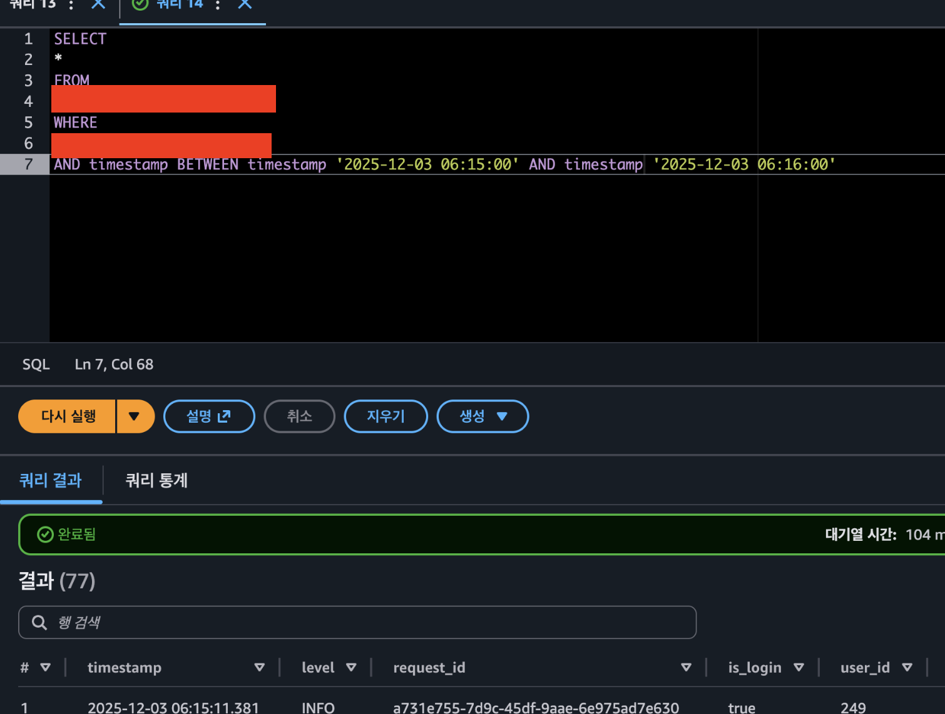Click the level column header

(318, 668)
